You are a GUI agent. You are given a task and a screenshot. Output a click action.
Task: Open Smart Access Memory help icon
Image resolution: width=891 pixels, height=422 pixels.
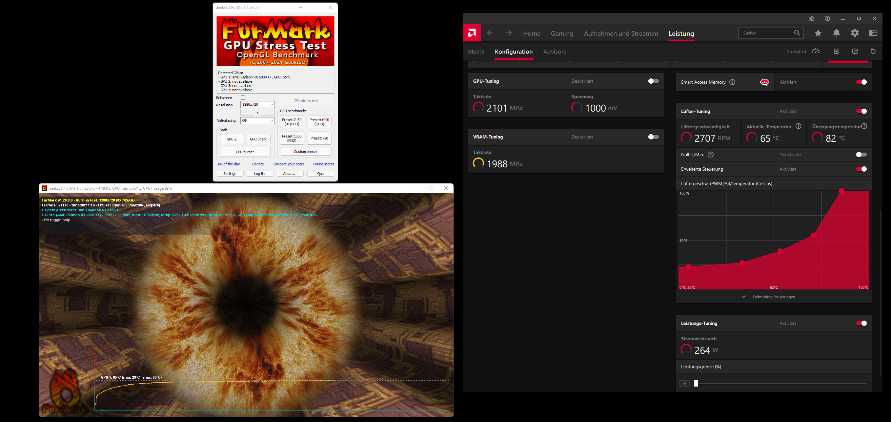coord(732,82)
